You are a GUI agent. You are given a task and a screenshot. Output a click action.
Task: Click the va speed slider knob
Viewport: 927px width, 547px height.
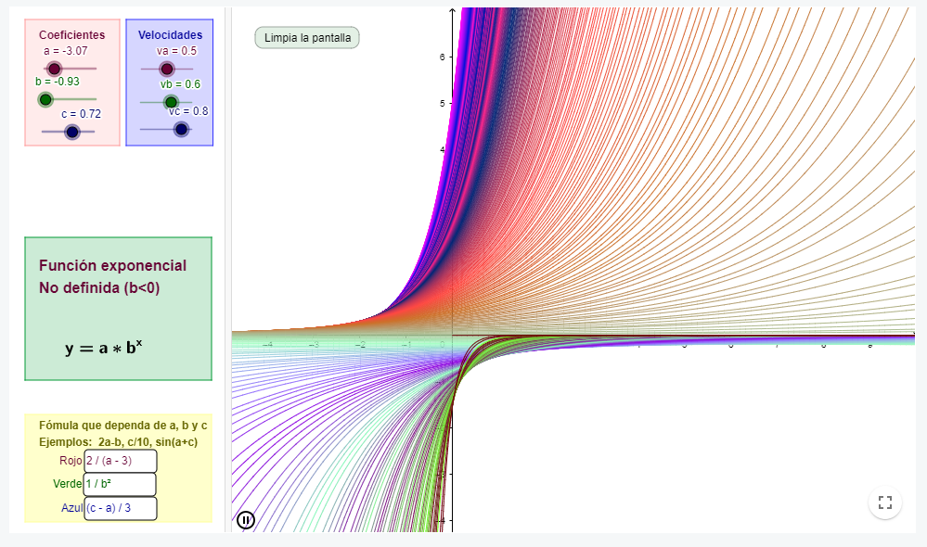(167, 70)
